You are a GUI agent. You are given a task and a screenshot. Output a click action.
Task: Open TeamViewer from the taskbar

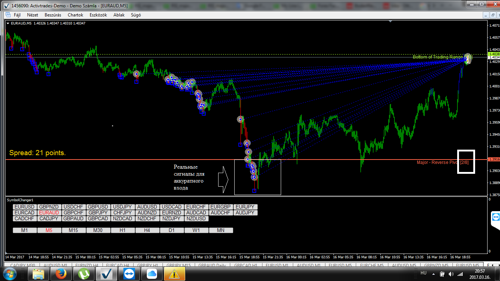(129, 274)
